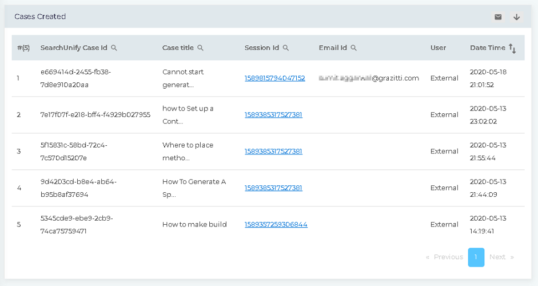Click the email envelope icon in header

(498, 17)
